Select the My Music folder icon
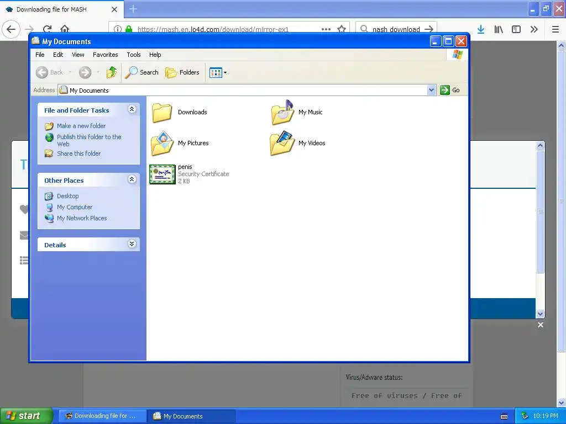The width and height of the screenshot is (566, 424). (282, 113)
